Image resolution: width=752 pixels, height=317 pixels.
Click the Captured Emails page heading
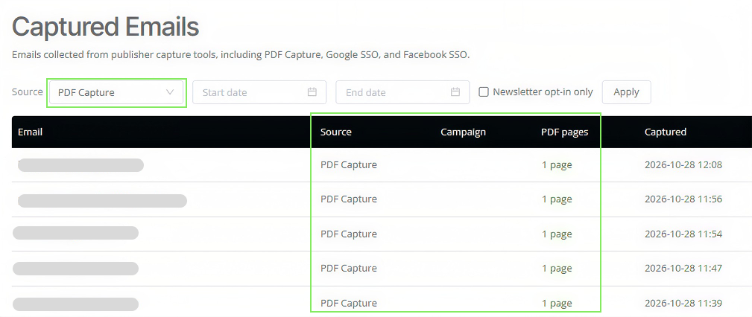coord(106,28)
